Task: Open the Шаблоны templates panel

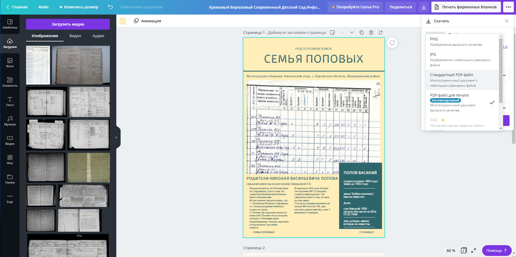Action: click(10, 24)
